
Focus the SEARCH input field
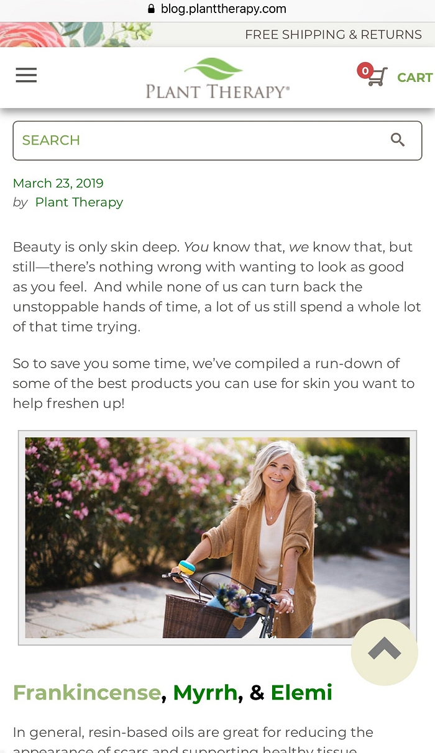199,140
